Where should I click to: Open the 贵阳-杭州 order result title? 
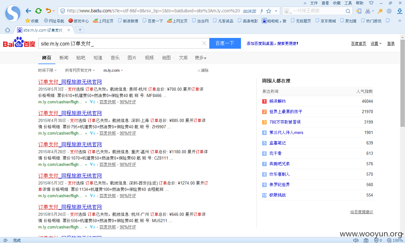tap(70, 82)
